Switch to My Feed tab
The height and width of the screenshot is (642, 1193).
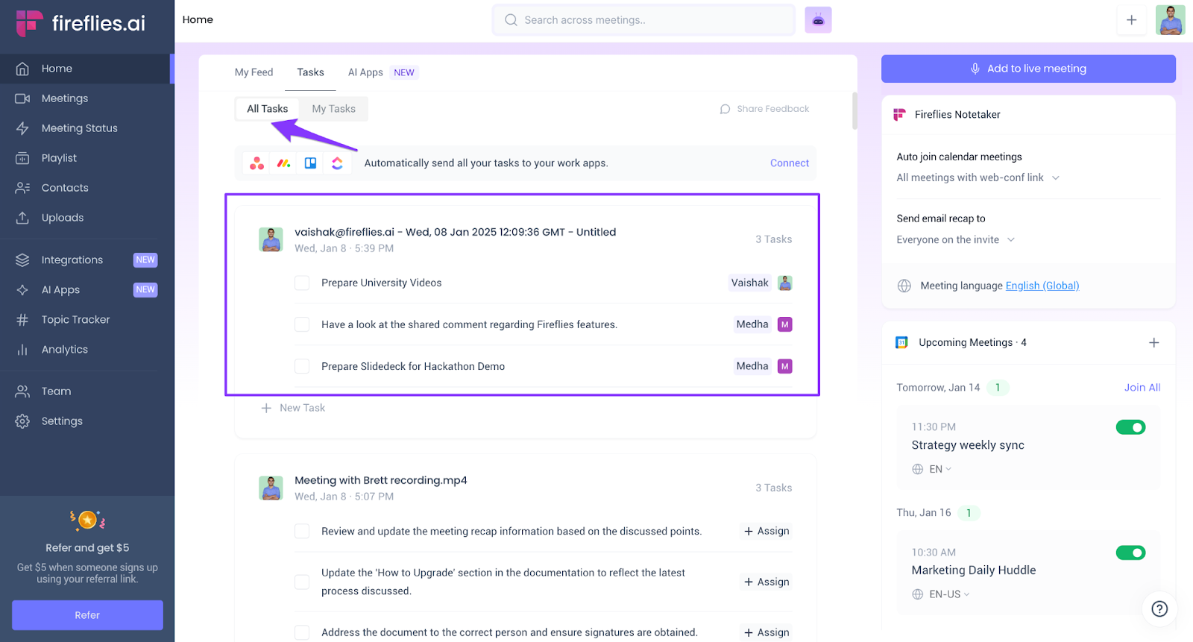[x=254, y=72]
